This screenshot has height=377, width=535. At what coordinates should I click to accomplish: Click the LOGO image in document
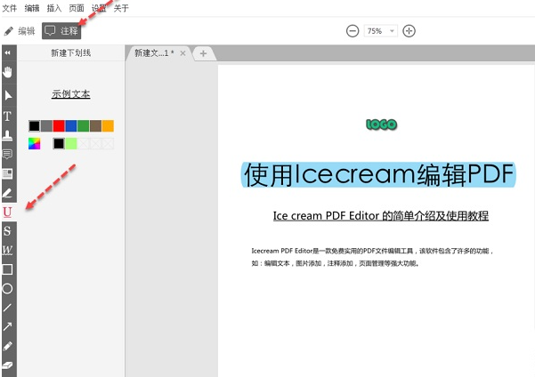382,124
